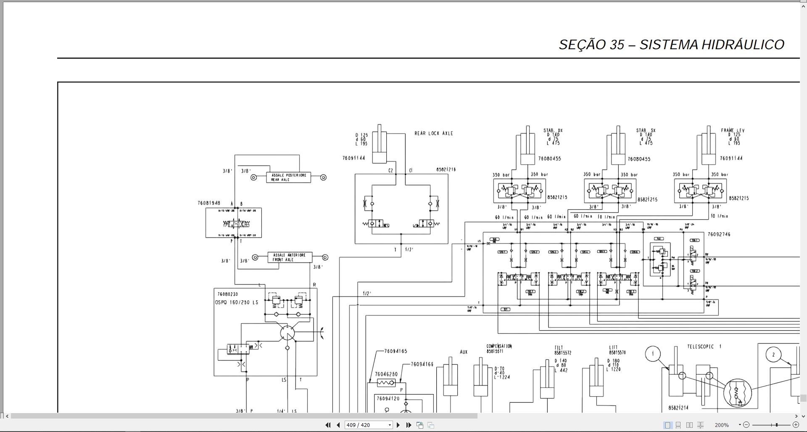Image resolution: width=807 pixels, height=432 pixels.
Task: Select continuous facing pages layout
Action: click(x=700, y=425)
